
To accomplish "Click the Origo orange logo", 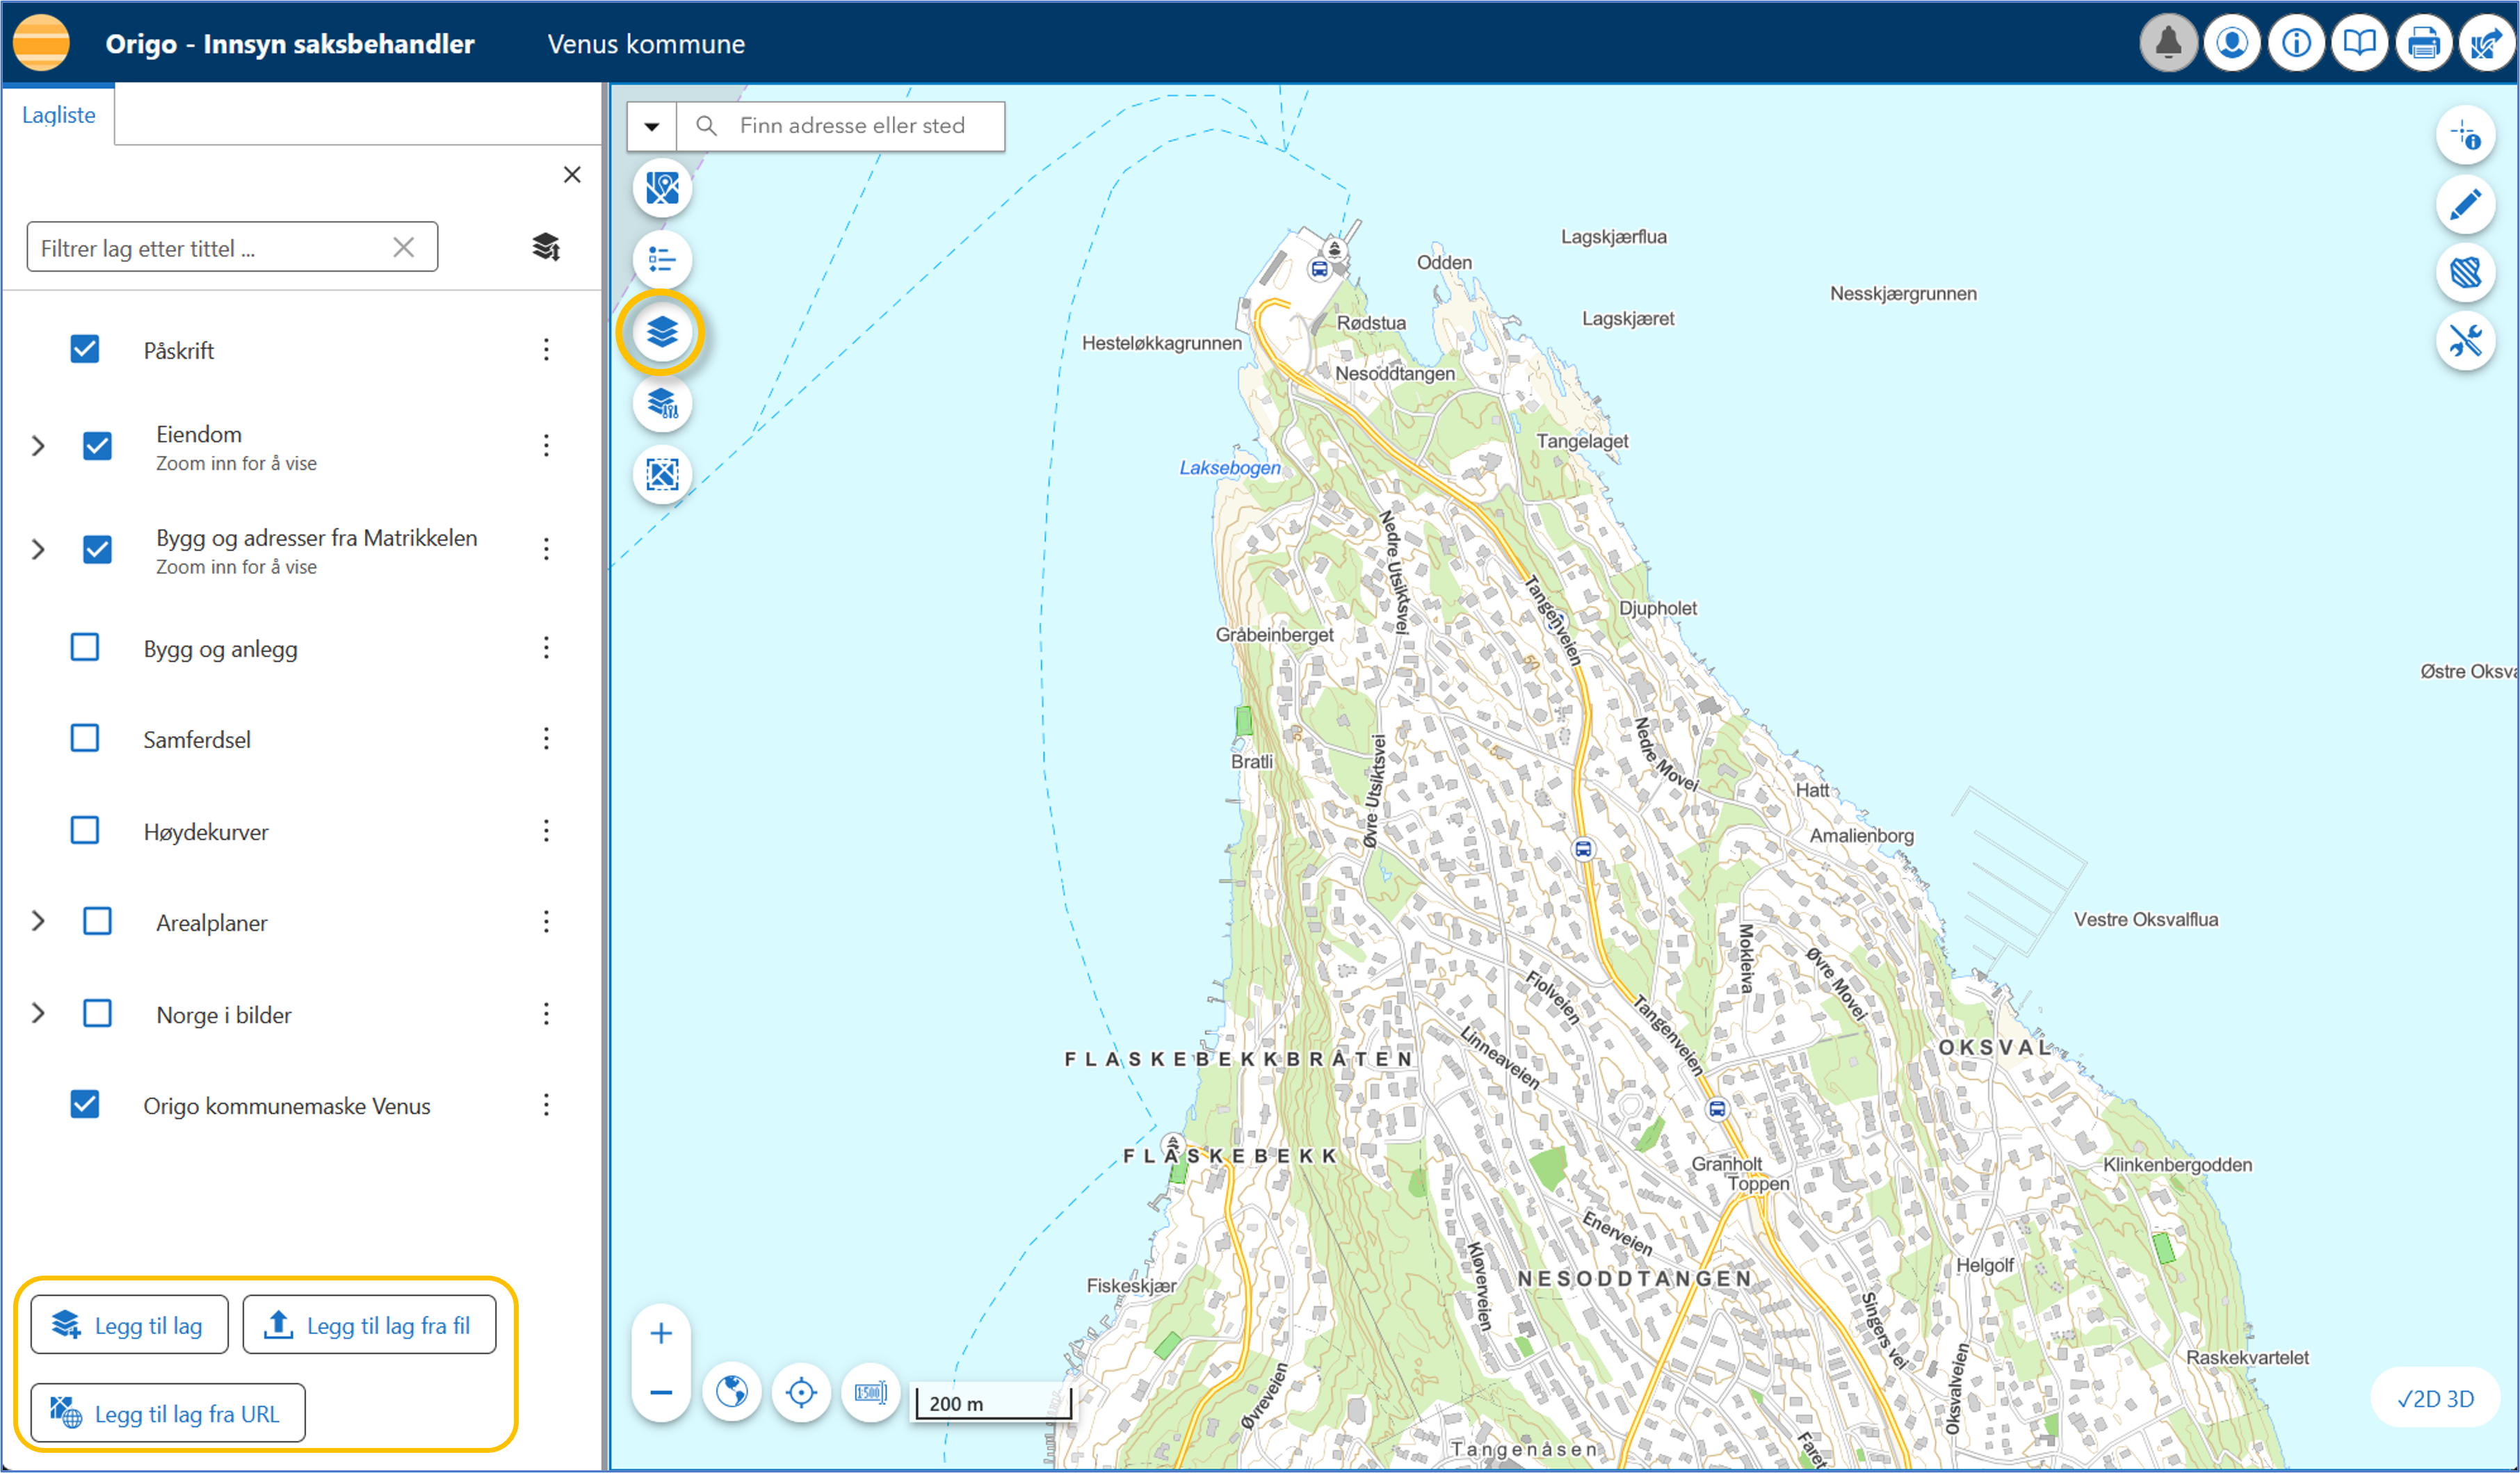I will pyautogui.click(x=41, y=44).
